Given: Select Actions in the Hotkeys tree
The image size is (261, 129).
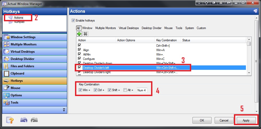Looking at the screenshot, I should tap(18, 18).
